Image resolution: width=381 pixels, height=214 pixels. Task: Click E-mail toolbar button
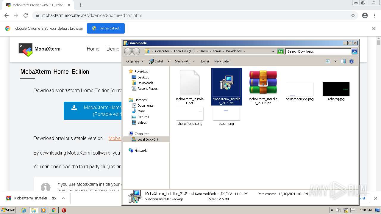click(205, 61)
